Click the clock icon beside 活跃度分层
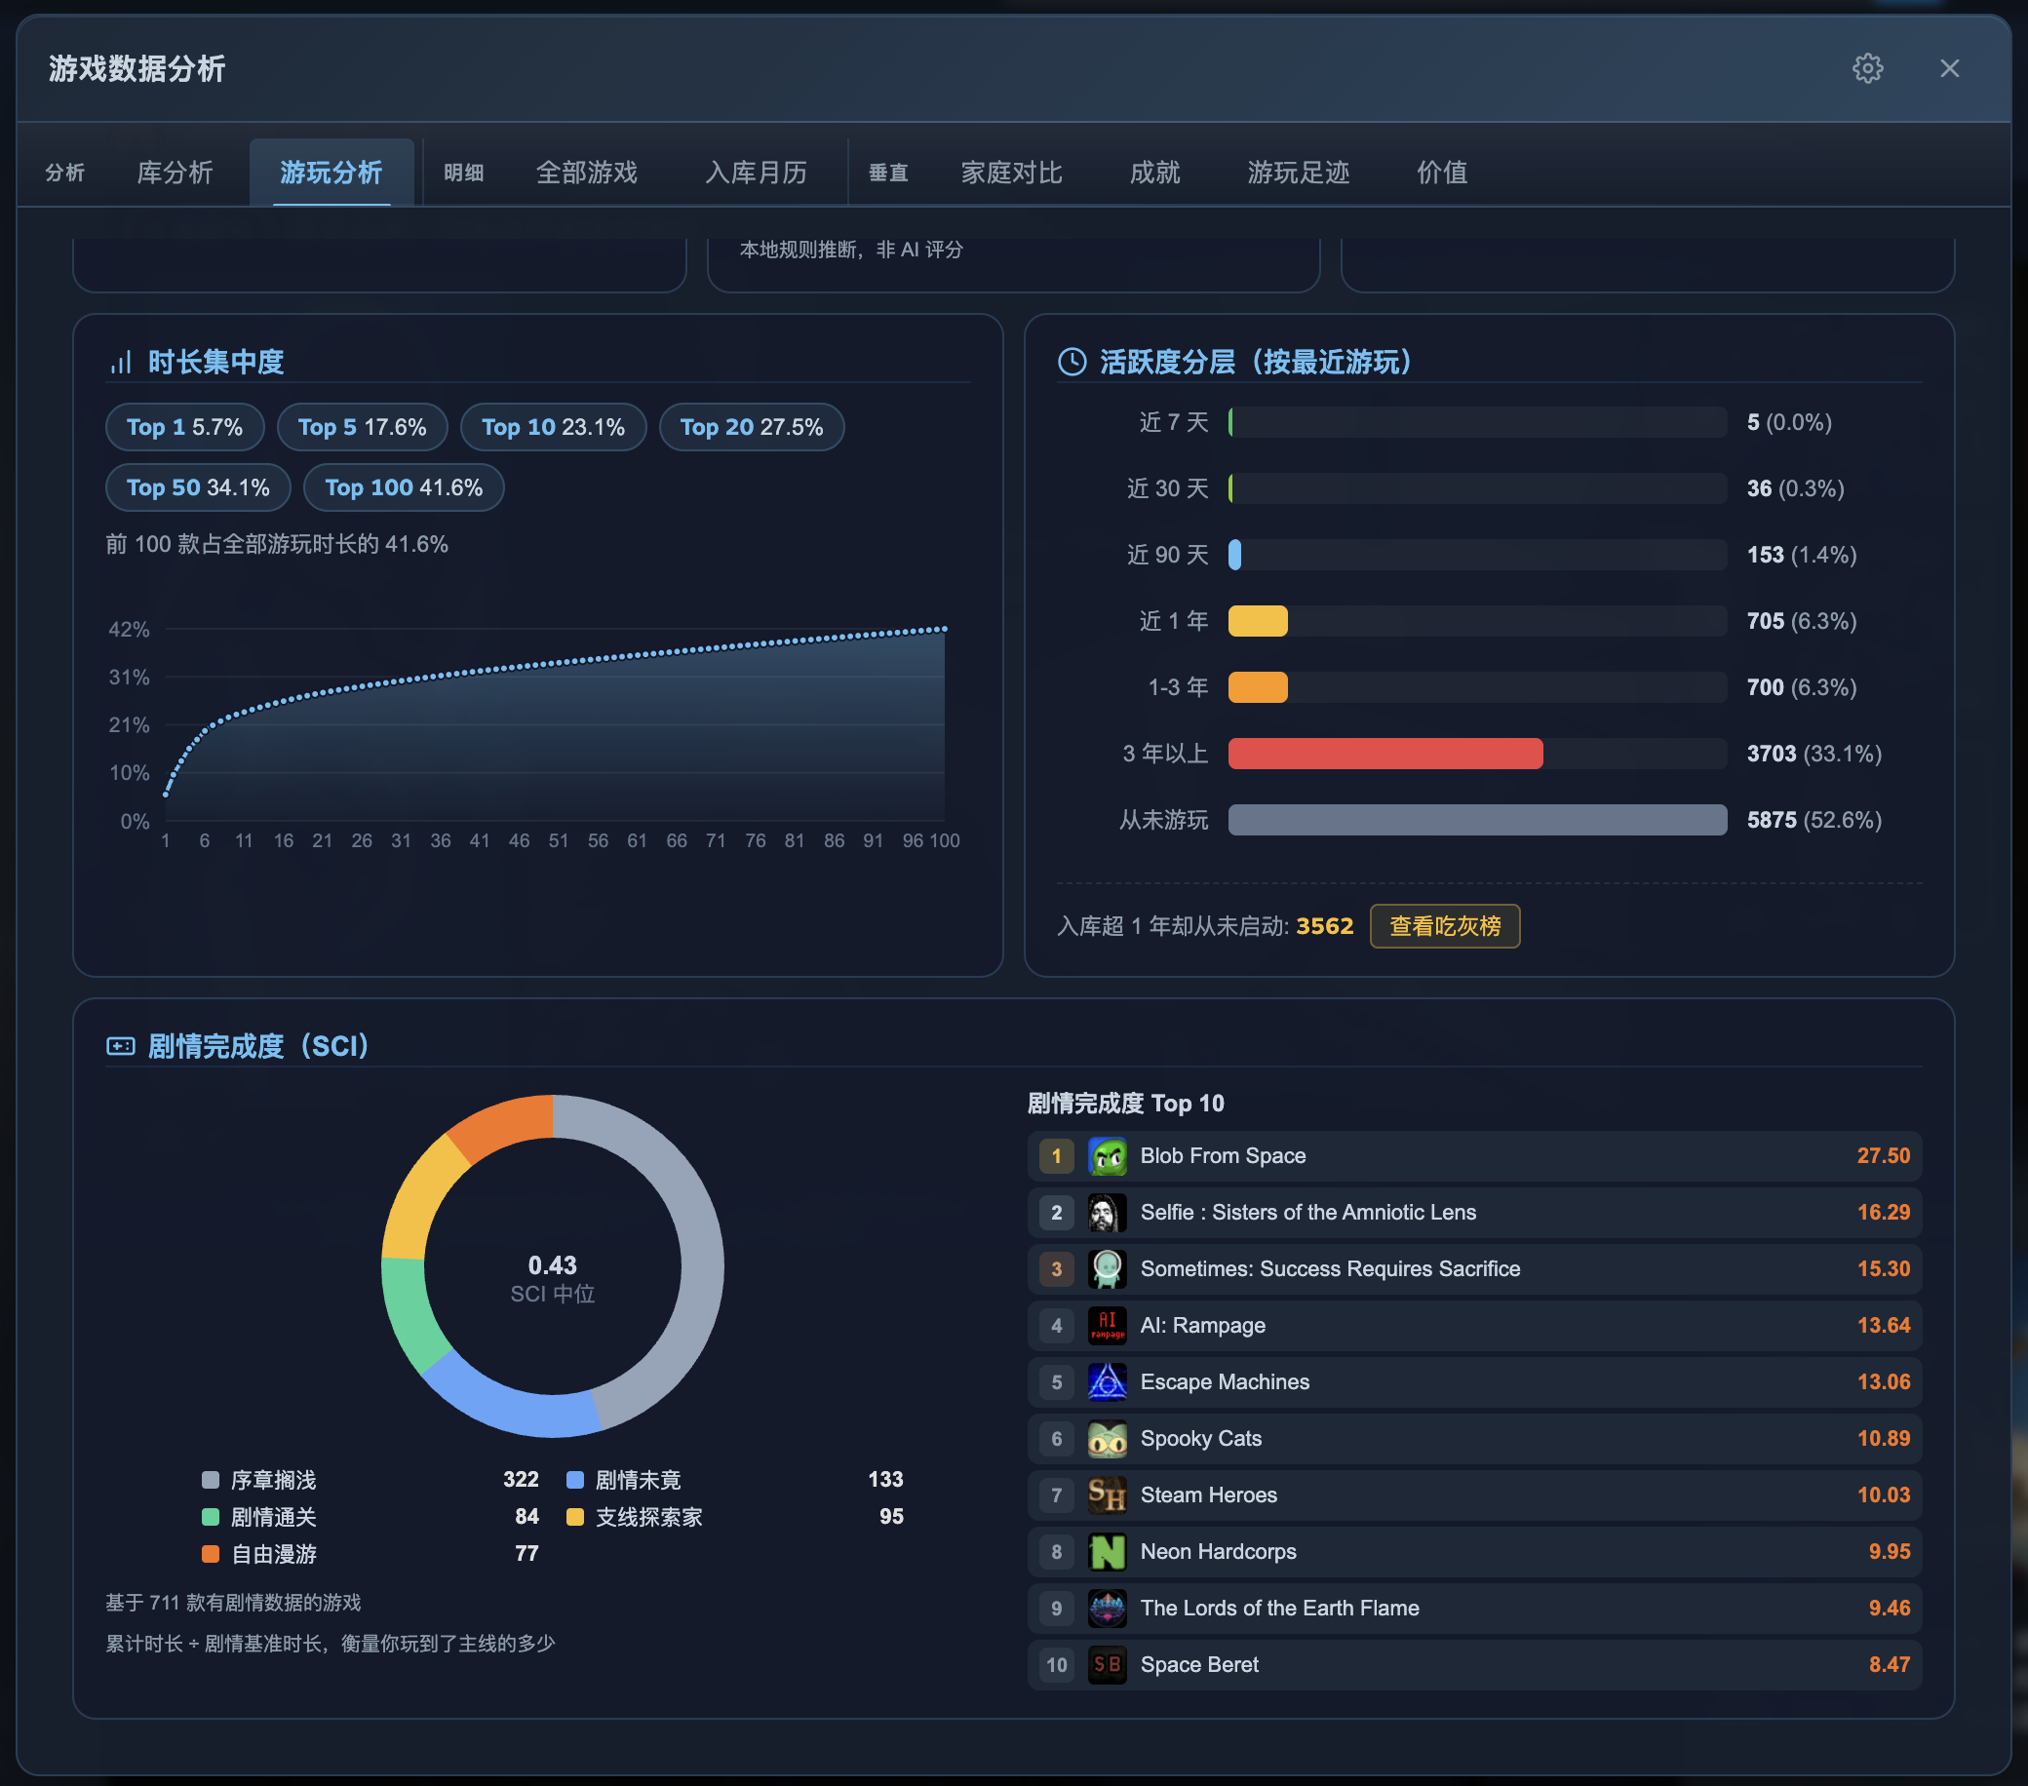2028x1786 pixels. [x=1072, y=362]
